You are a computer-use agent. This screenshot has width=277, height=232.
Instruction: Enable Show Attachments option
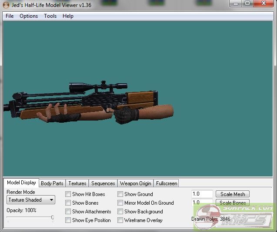tap(68, 212)
